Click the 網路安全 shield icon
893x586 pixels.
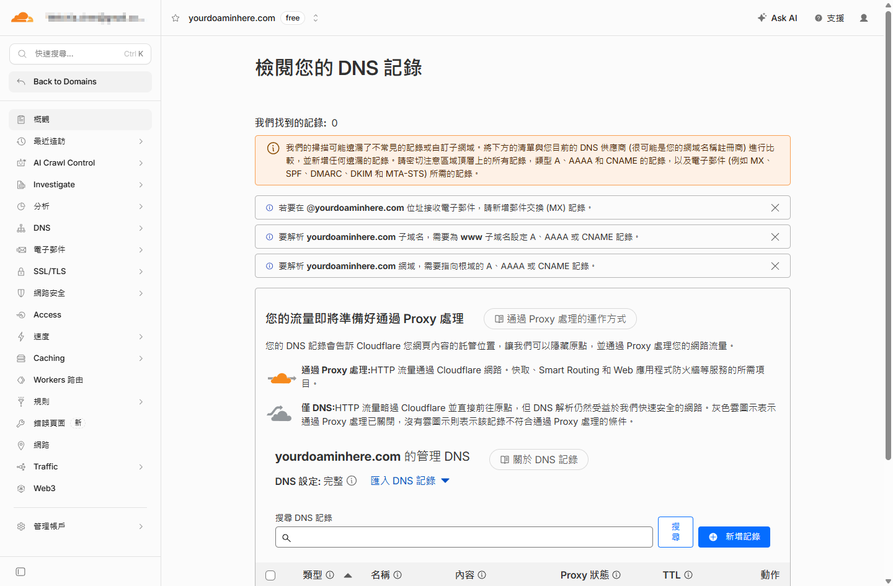(21, 293)
